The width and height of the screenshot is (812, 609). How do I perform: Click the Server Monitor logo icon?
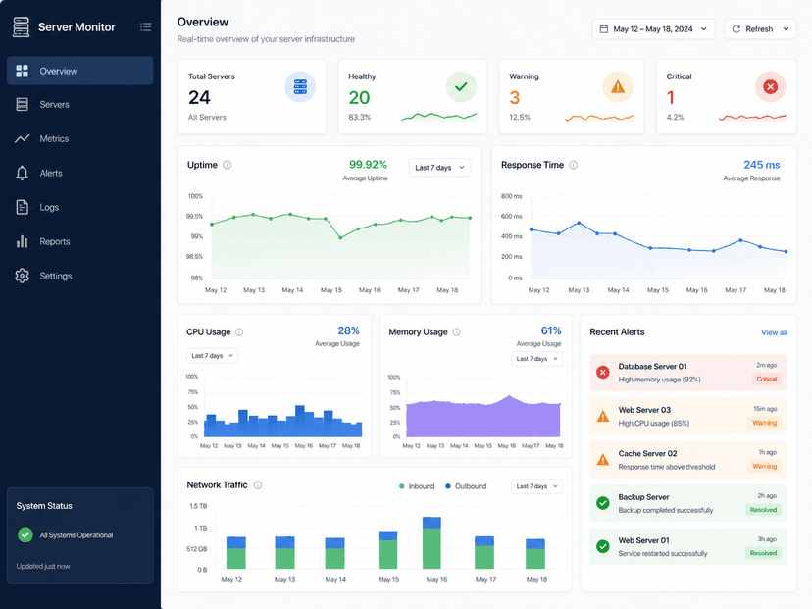21,26
